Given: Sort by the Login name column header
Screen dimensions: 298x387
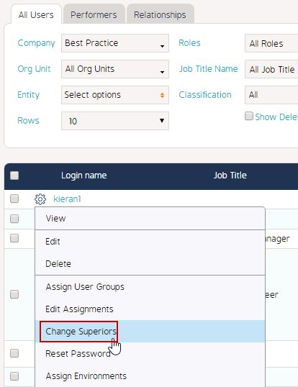Looking at the screenshot, I should [x=84, y=176].
